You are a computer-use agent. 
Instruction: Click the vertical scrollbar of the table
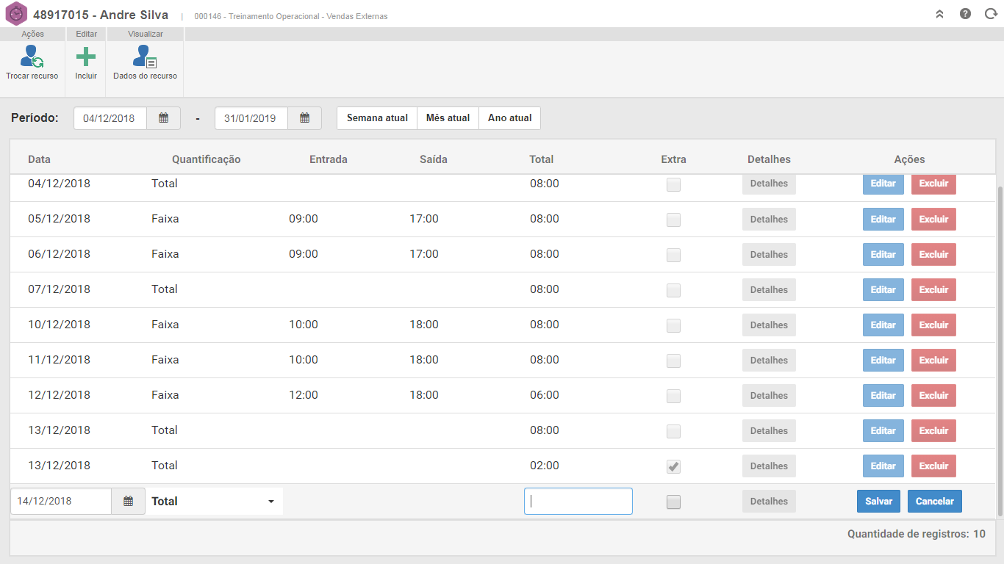pyautogui.click(x=999, y=345)
